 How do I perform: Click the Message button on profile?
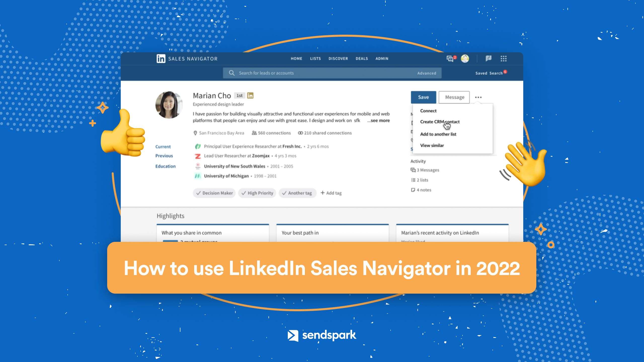click(x=454, y=97)
